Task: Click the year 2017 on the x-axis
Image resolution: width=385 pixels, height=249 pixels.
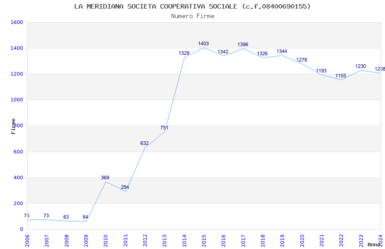Action: coord(243,241)
